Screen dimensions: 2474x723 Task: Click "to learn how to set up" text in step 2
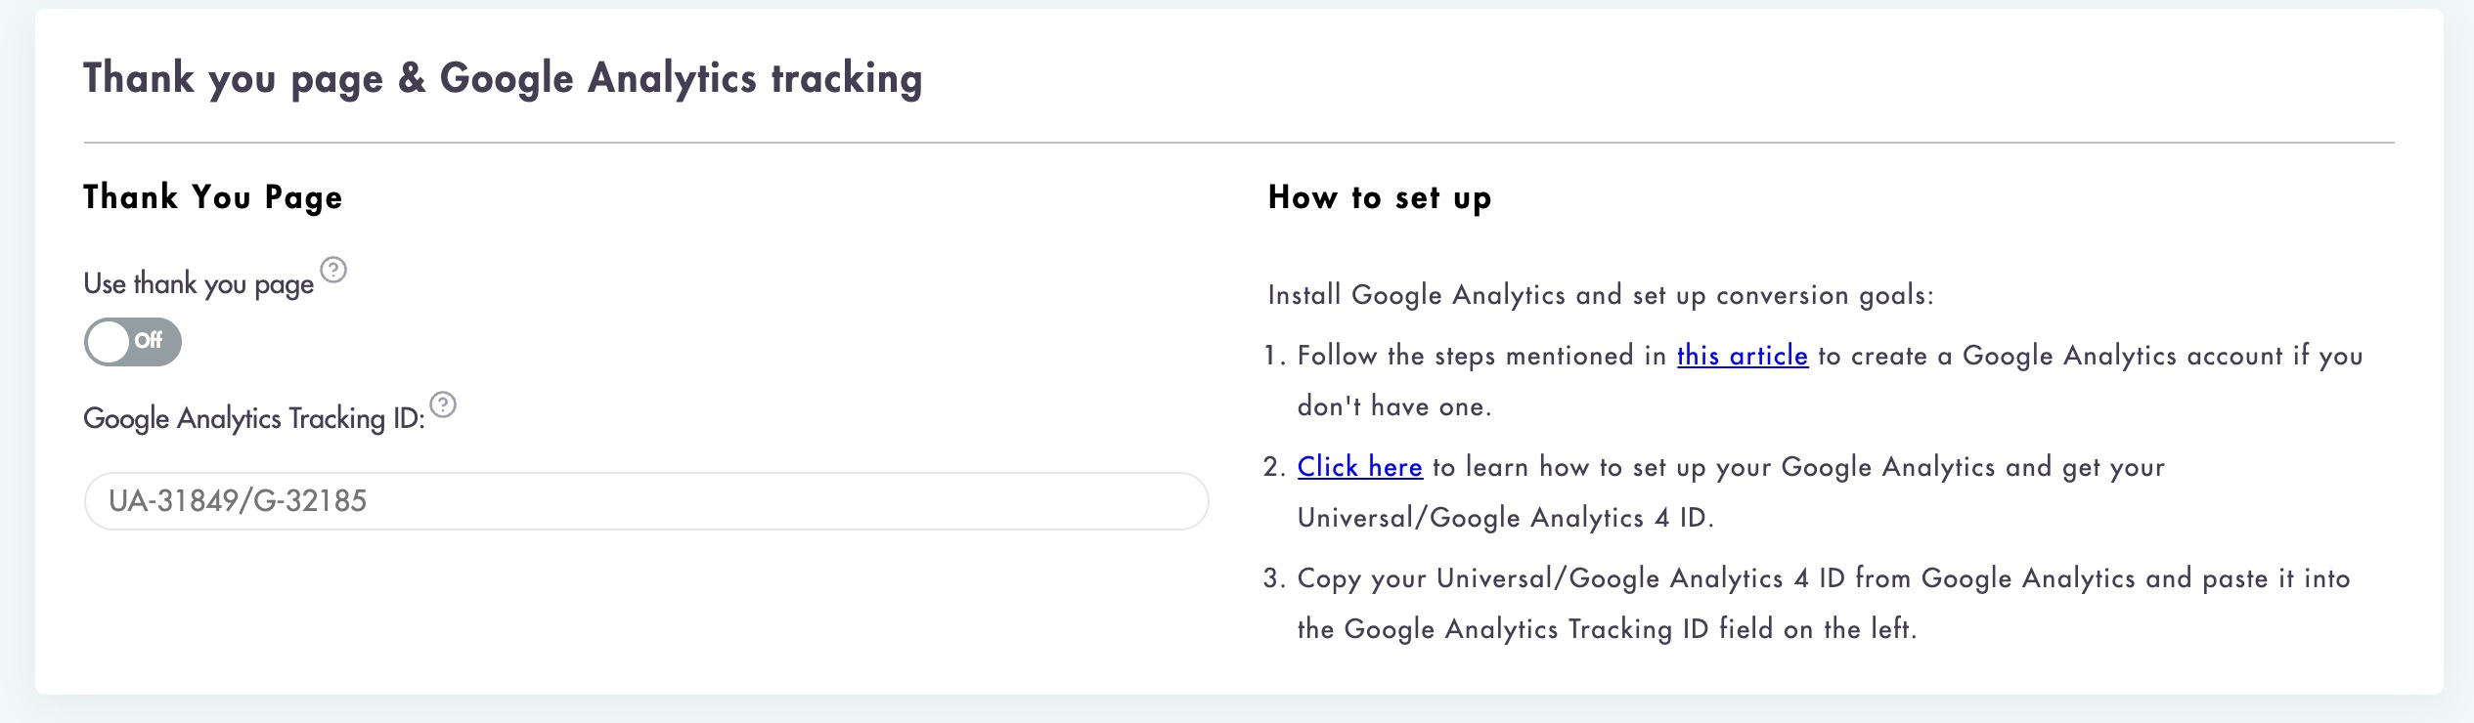pos(1552,467)
